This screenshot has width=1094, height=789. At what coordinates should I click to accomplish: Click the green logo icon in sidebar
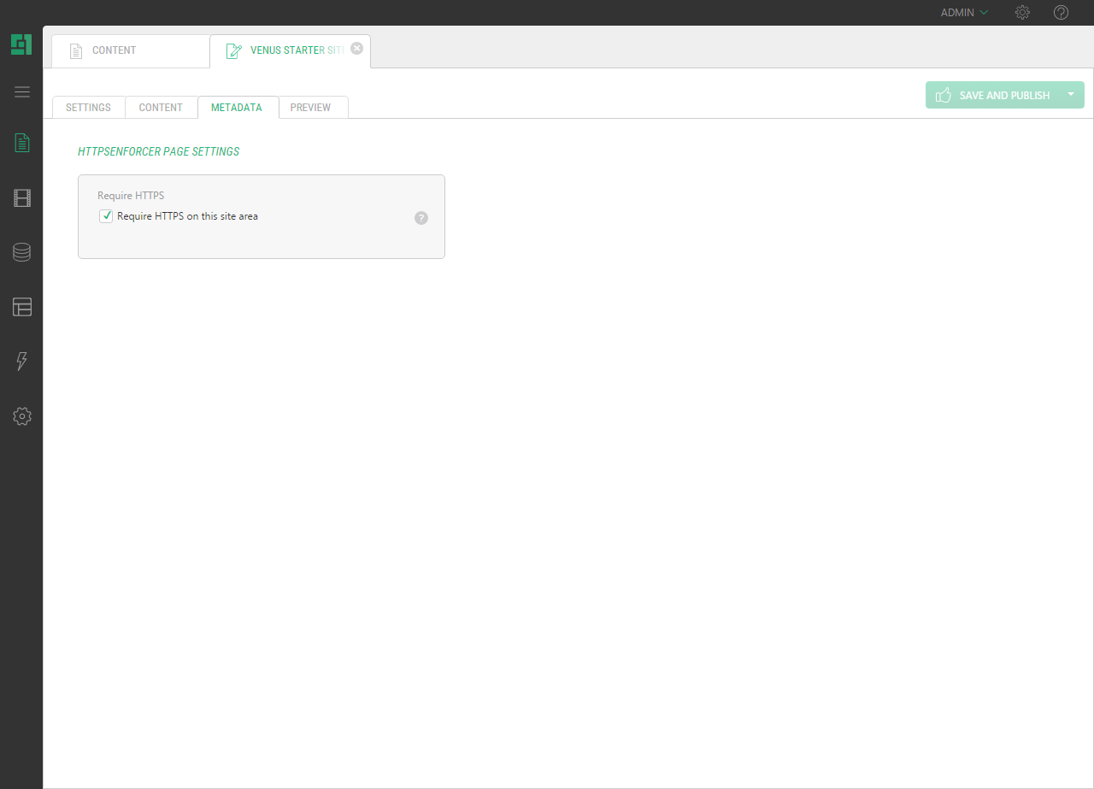coord(21,44)
